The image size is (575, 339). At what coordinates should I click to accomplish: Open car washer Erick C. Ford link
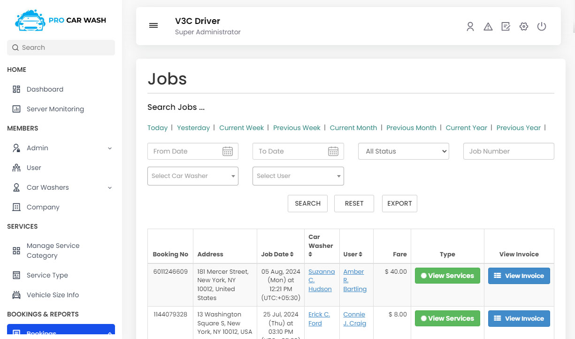pos(319,319)
